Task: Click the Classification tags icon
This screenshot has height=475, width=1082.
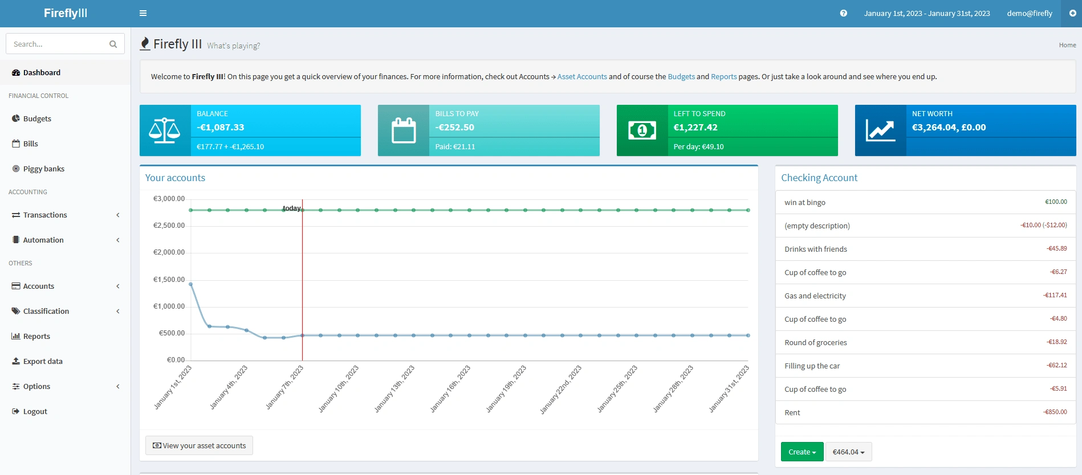Action: click(x=16, y=311)
